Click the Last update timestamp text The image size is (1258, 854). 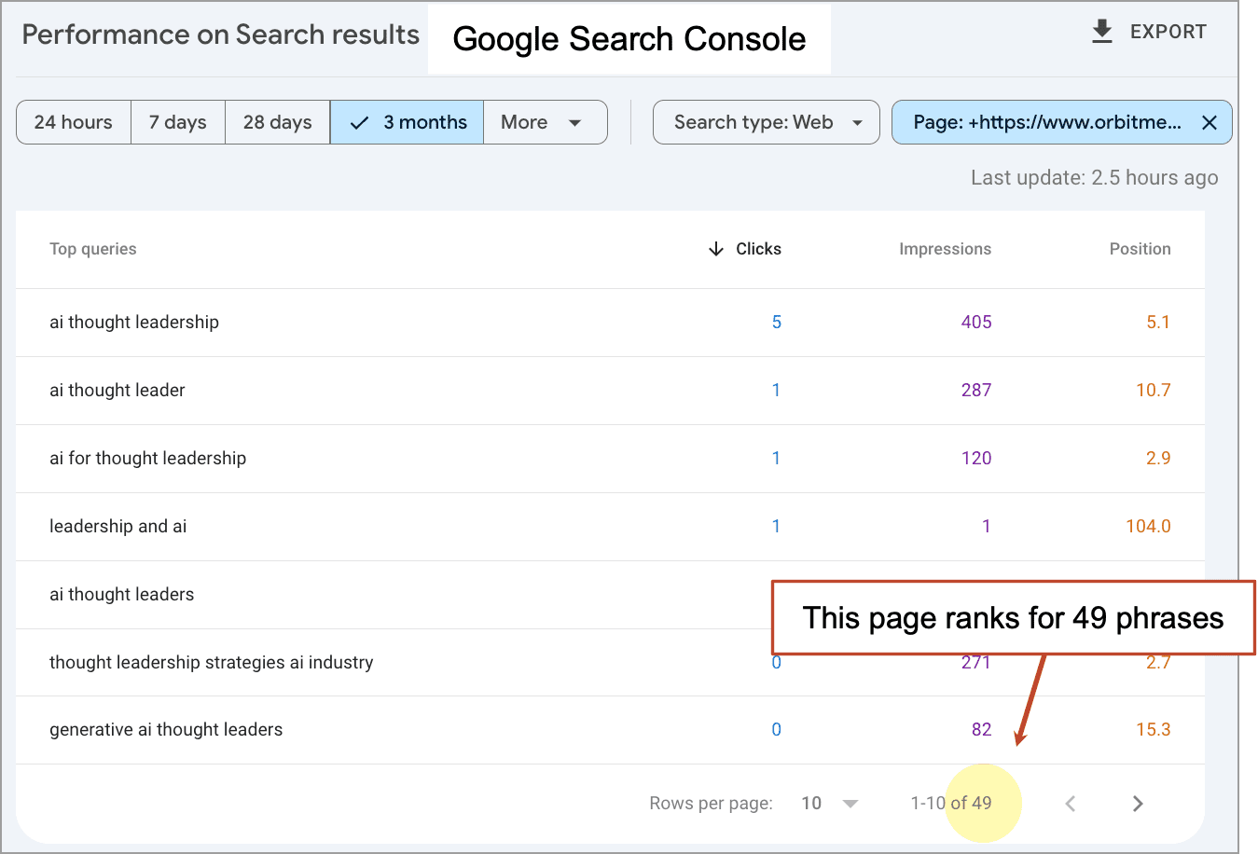pos(1095,178)
